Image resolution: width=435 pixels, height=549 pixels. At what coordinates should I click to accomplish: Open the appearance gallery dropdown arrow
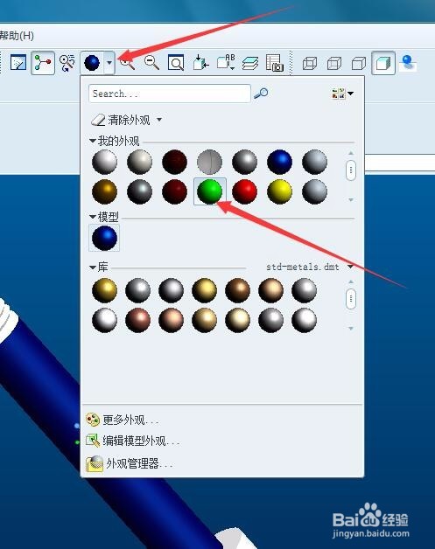[109, 63]
